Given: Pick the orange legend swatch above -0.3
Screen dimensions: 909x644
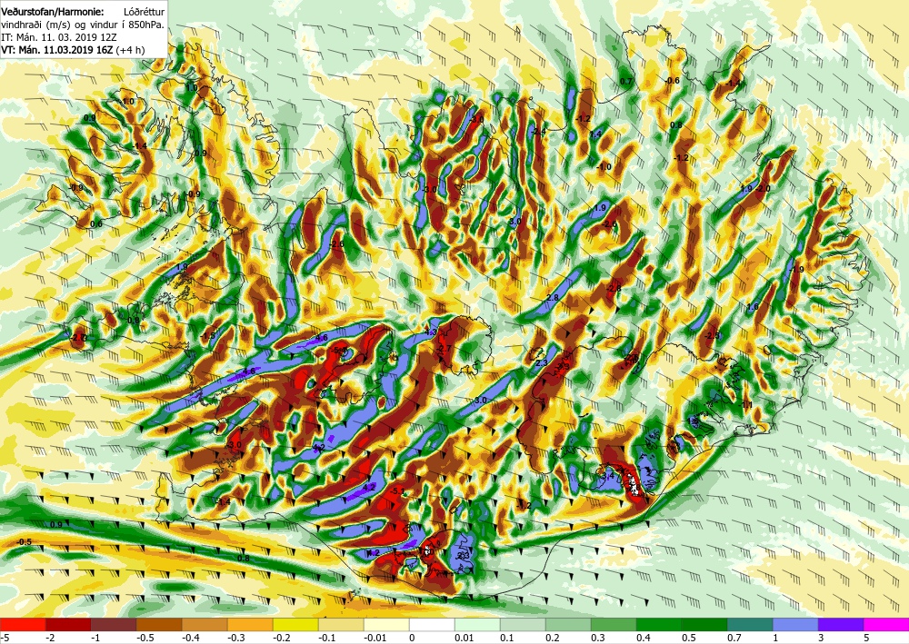Looking at the screenshot, I should tap(251, 625).
